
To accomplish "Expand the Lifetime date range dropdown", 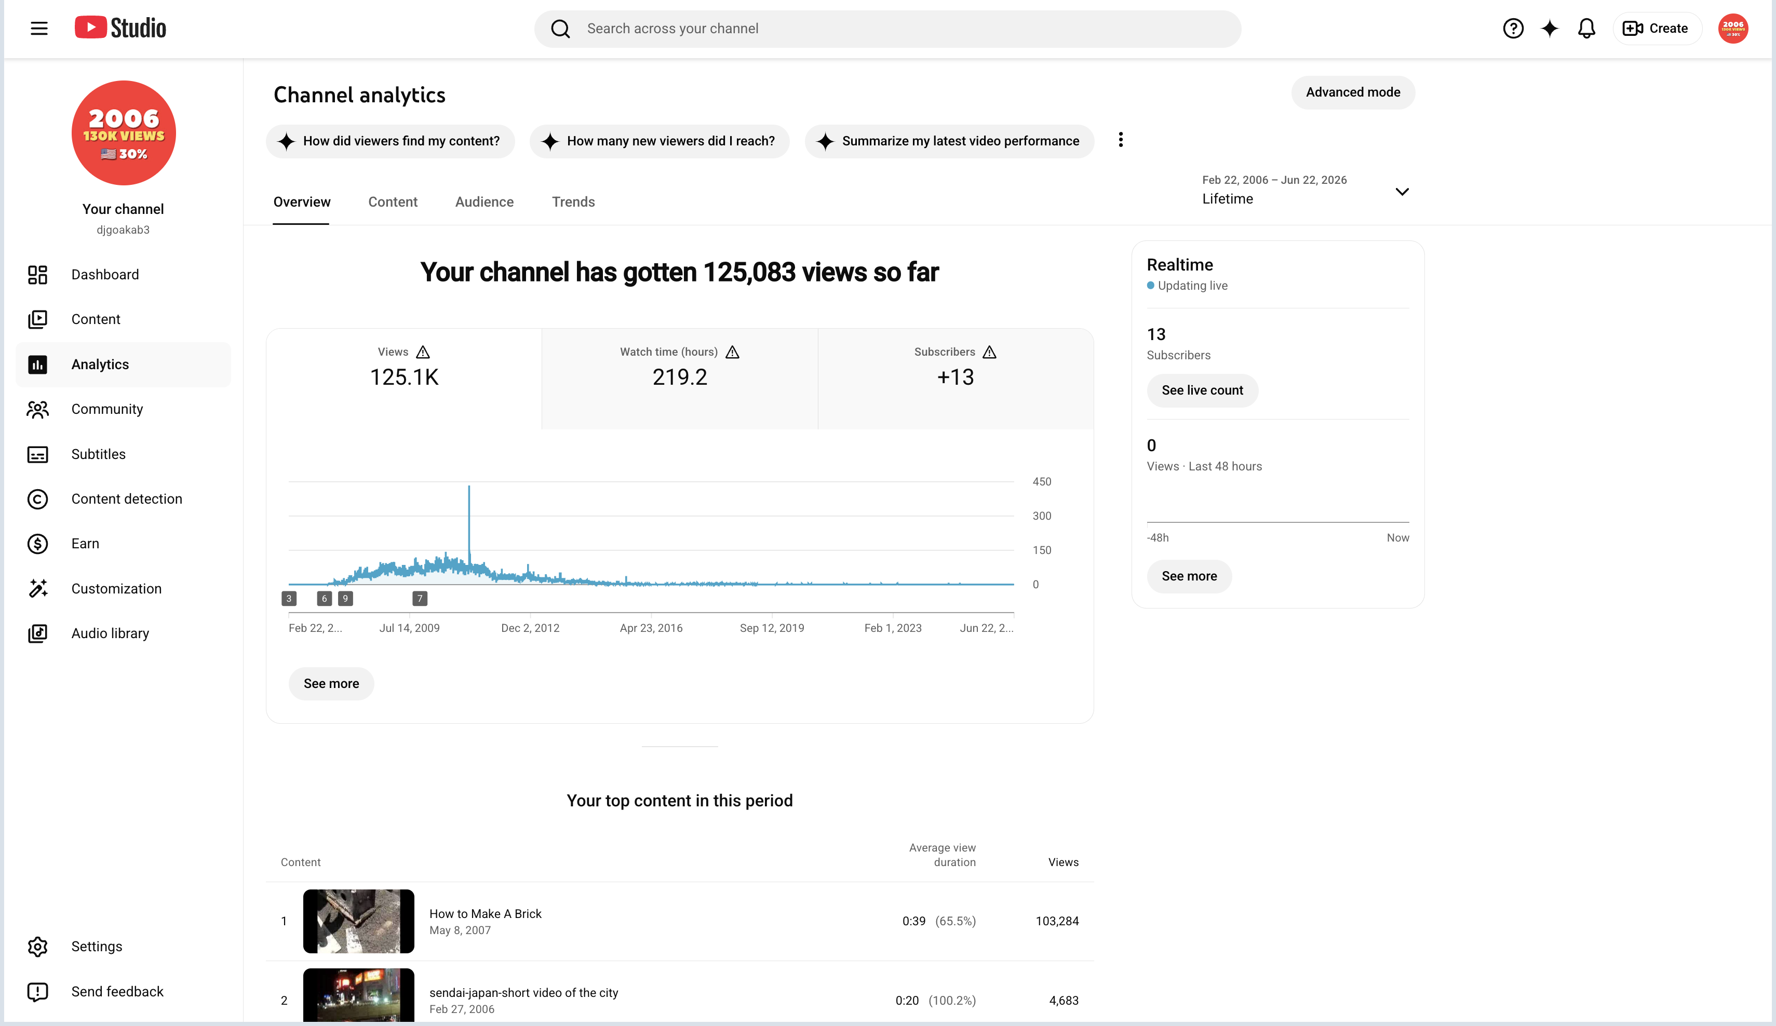I will click(1305, 190).
